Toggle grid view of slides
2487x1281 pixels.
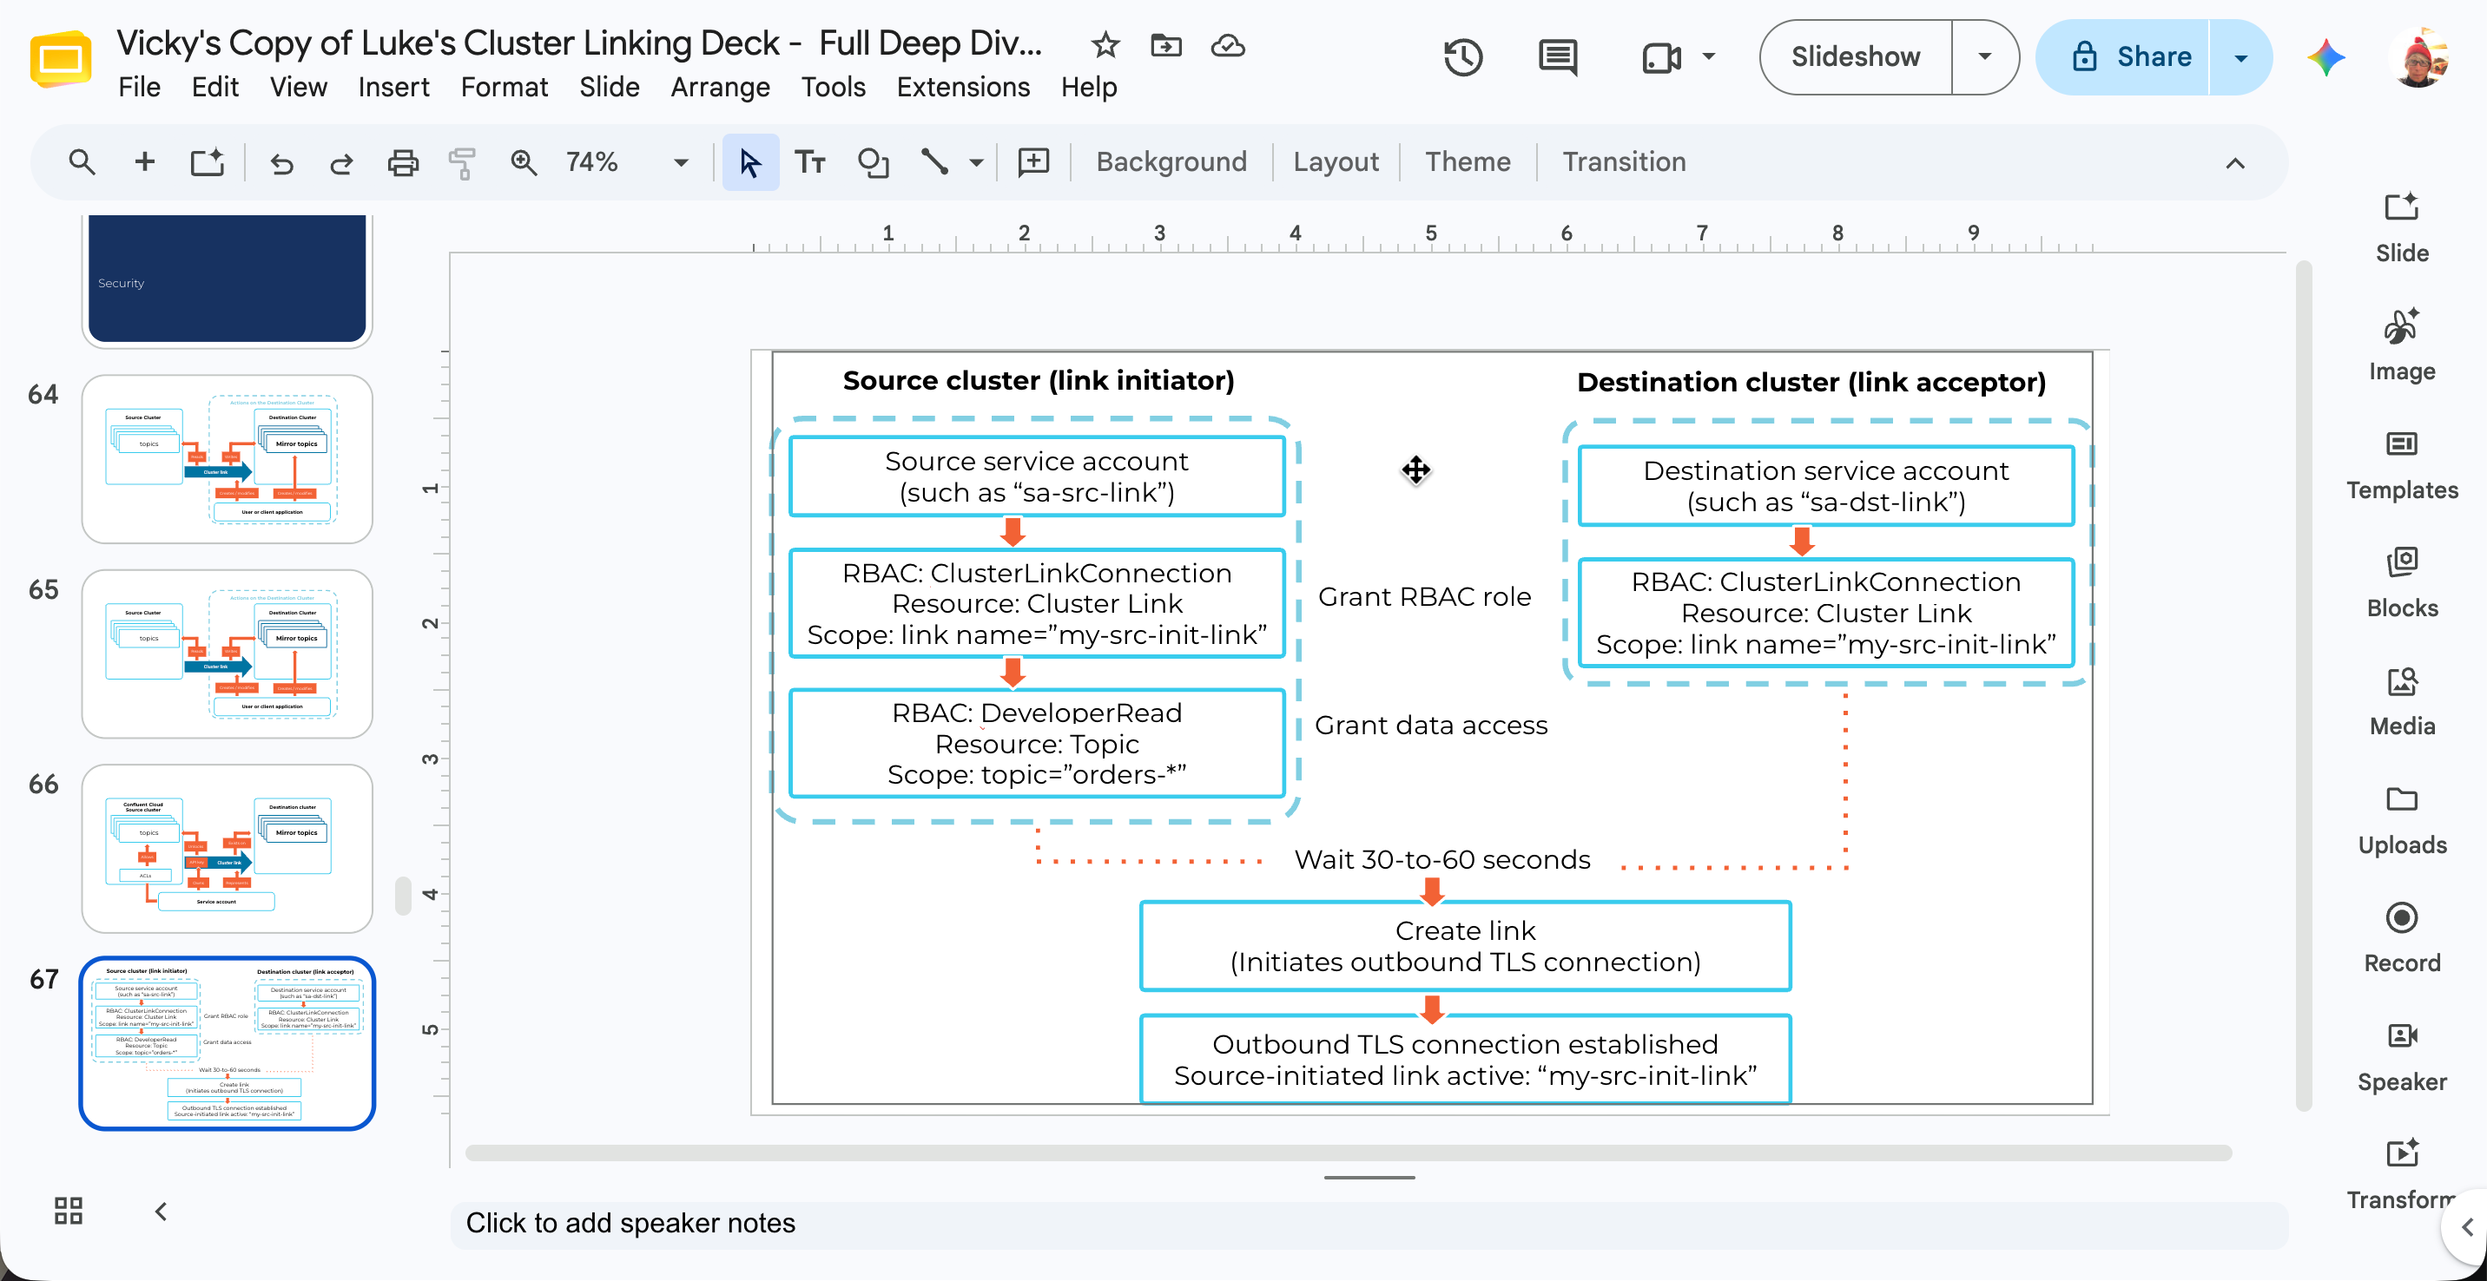click(x=69, y=1211)
